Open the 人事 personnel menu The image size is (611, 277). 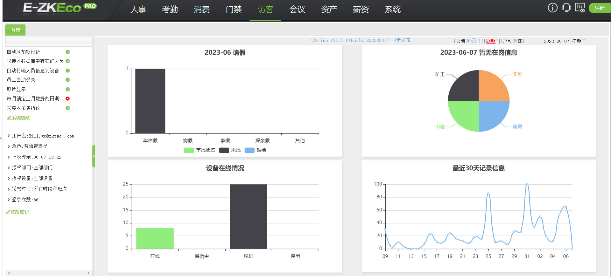point(138,10)
